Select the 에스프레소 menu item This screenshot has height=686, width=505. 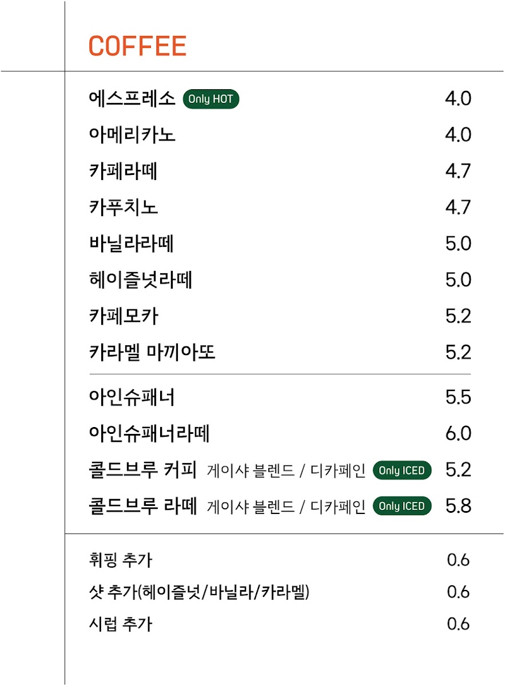[132, 99]
